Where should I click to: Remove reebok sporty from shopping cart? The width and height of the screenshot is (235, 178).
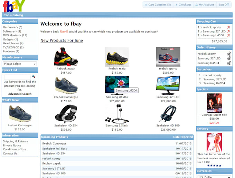228,27
